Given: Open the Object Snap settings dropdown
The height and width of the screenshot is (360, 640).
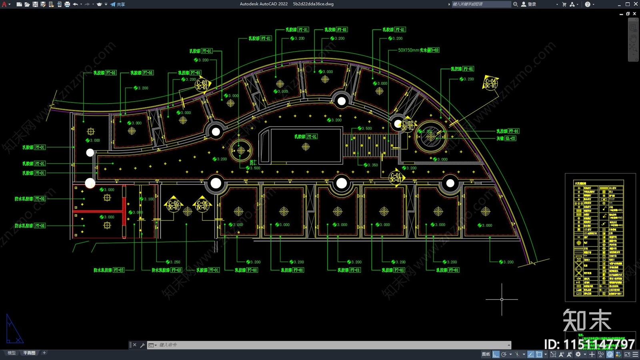Looking at the screenshot, I should coord(545,354).
